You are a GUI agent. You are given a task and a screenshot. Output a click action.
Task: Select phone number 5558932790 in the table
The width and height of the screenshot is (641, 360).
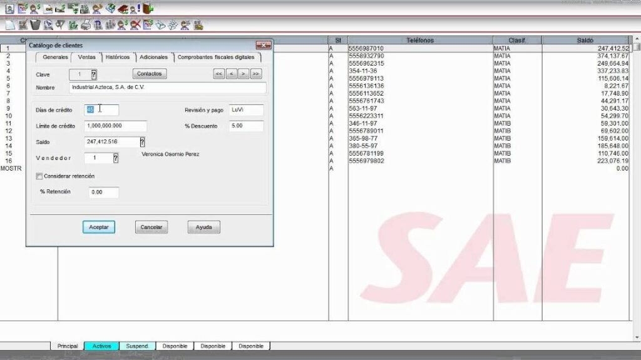click(366, 56)
